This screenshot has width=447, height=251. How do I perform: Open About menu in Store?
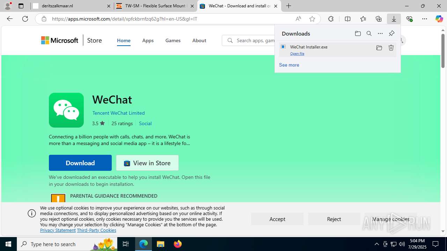199,40
